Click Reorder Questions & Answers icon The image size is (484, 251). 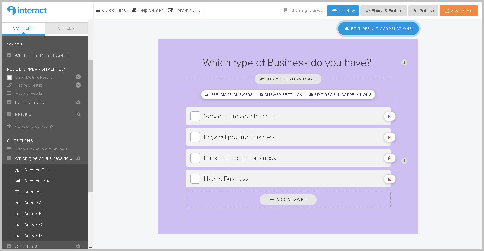9,149
